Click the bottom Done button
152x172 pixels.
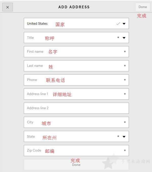pos(76,165)
